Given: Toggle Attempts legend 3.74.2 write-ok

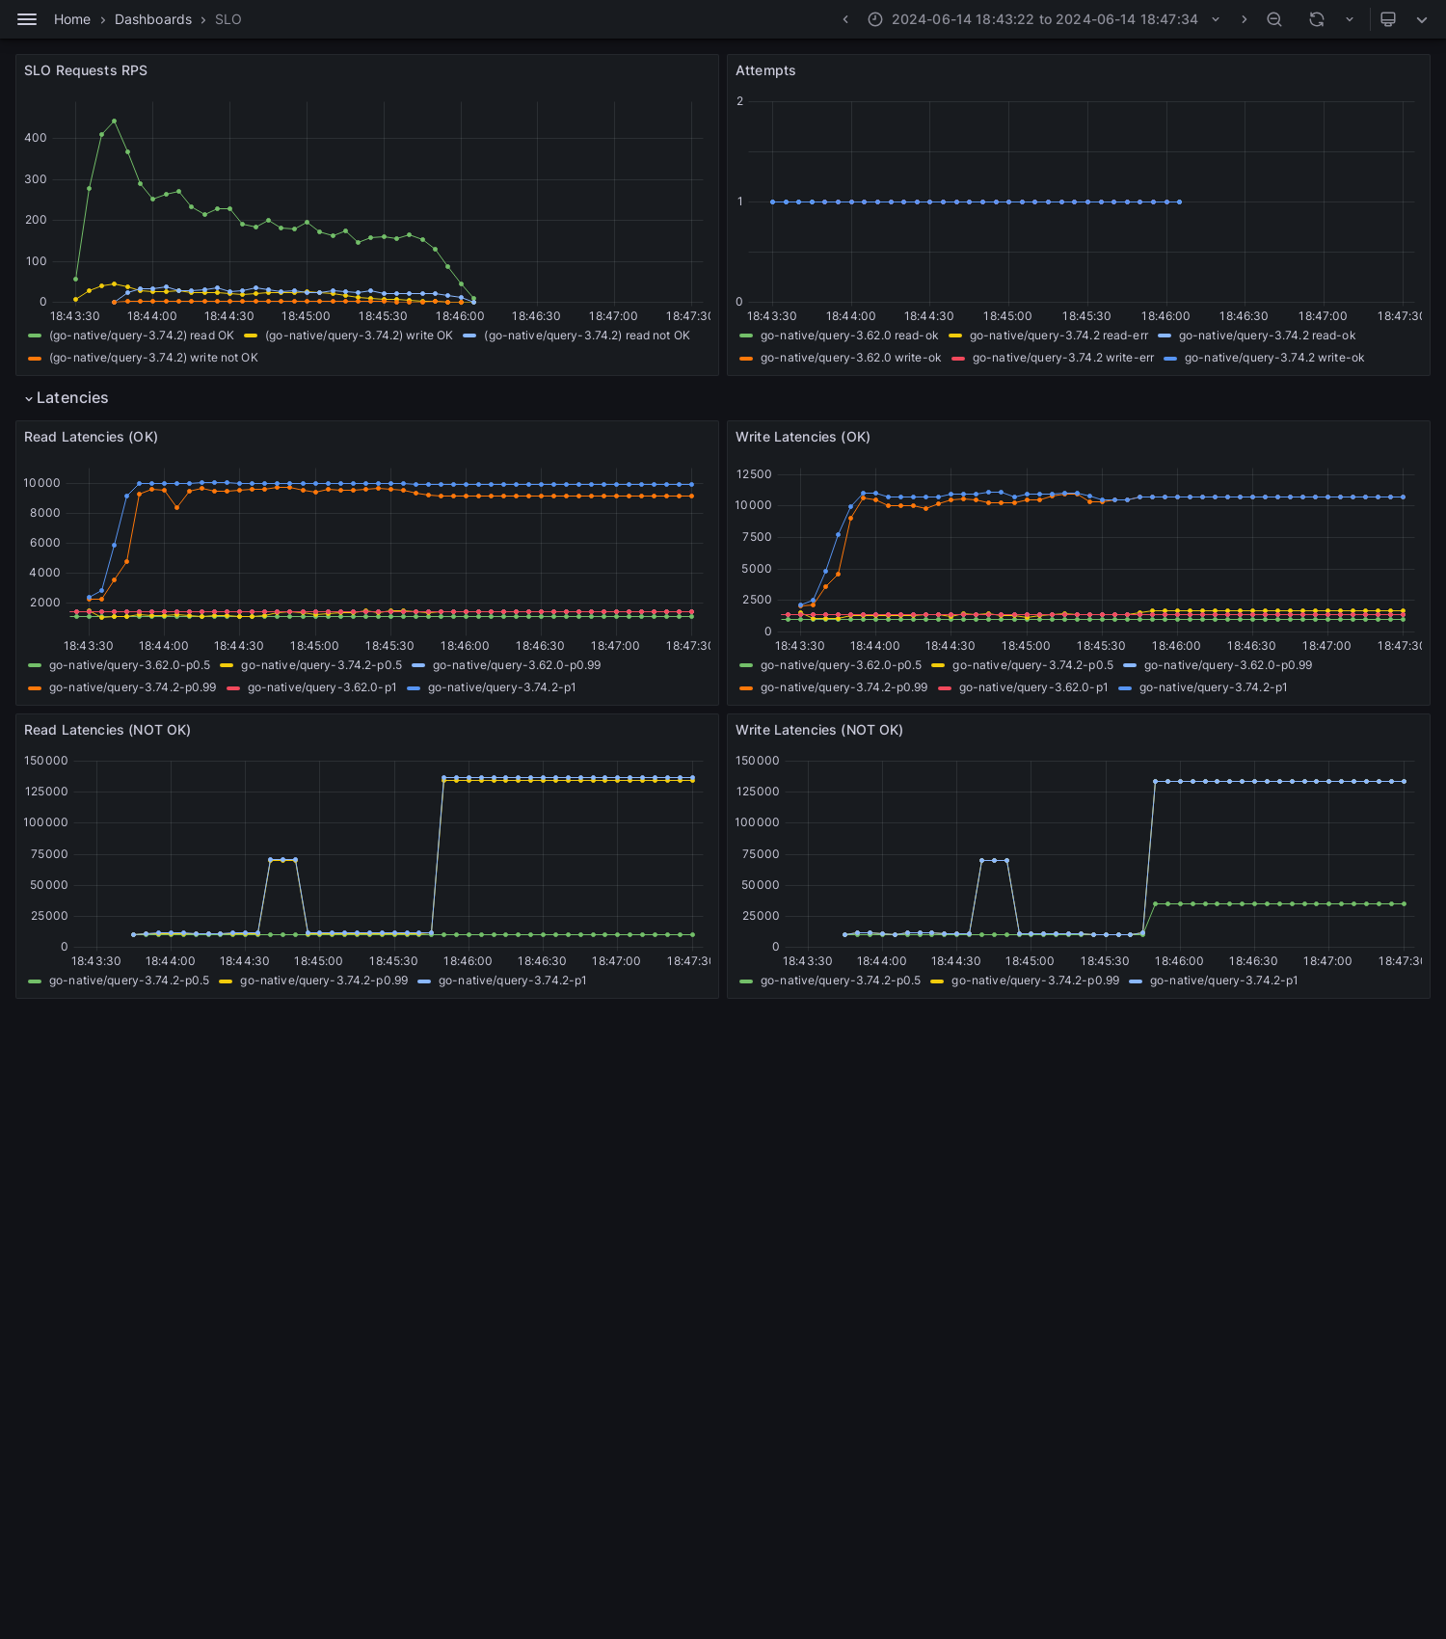Looking at the screenshot, I should (x=1274, y=358).
